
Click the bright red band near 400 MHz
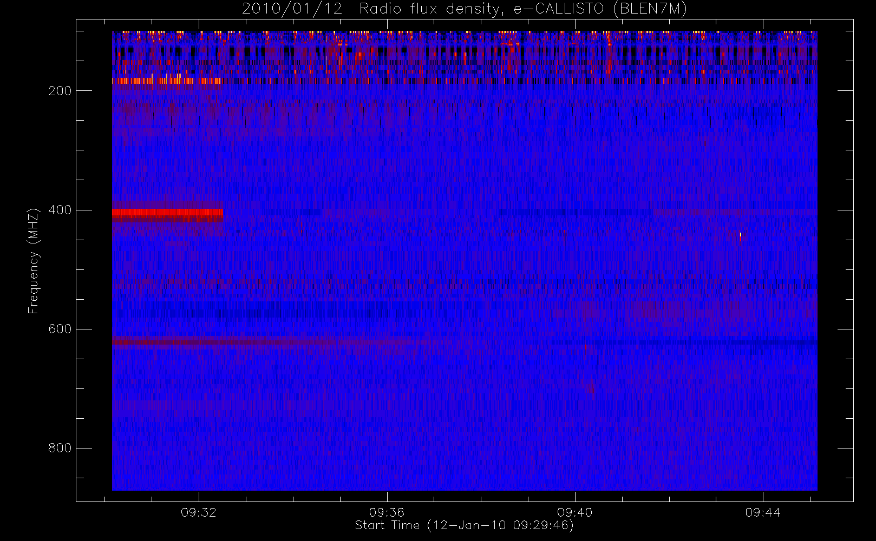point(167,213)
